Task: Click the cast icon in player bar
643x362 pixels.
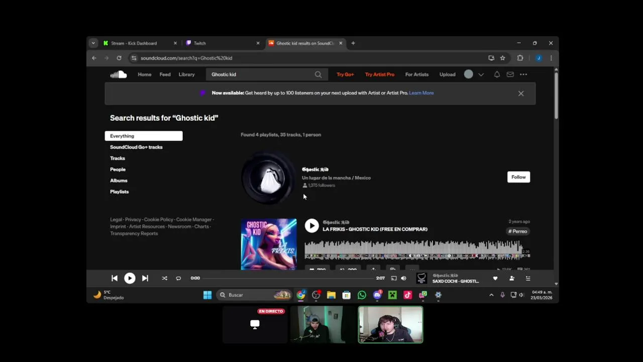Action: tap(393, 278)
